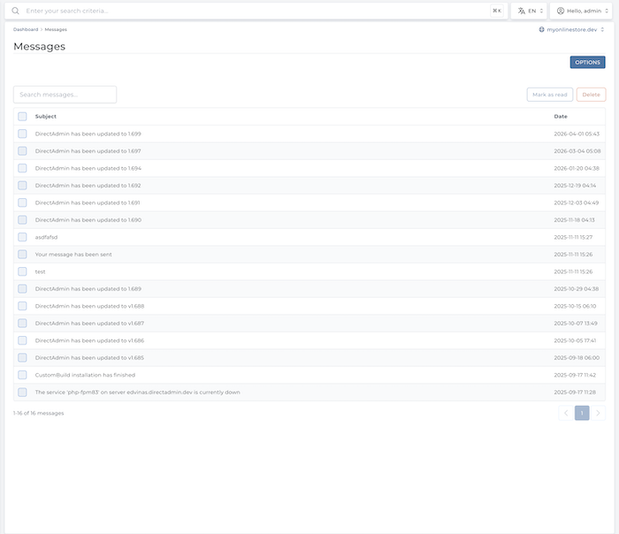Image resolution: width=619 pixels, height=534 pixels.
Task: Check the message 'updated to 1.692'
Action: coord(22,186)
